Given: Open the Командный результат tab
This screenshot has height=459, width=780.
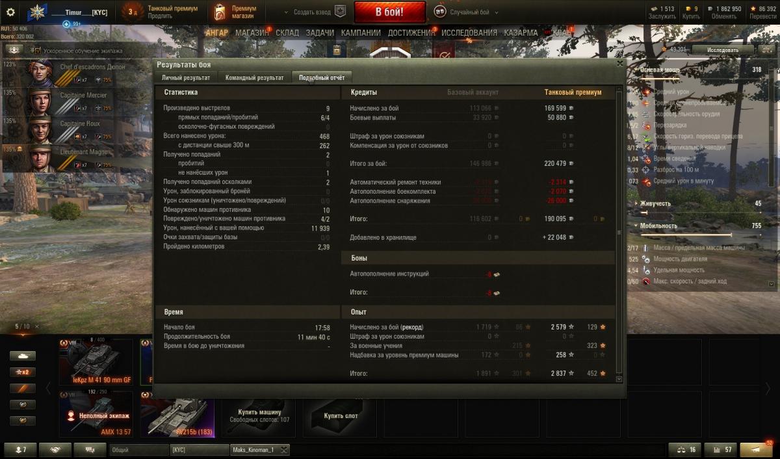Looking at the screenshot, I should point(254,77).
